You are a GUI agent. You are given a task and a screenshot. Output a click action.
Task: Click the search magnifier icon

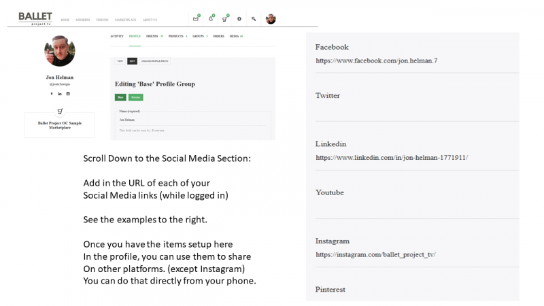[x=254, y=19]
